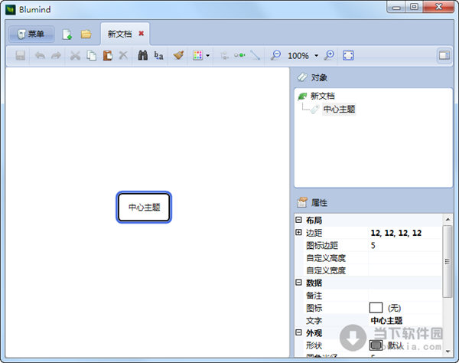The width and height of the screenshot is (459, 363).
Task: Click the 自定义高度 property label
Action: (x=326, y=258)
